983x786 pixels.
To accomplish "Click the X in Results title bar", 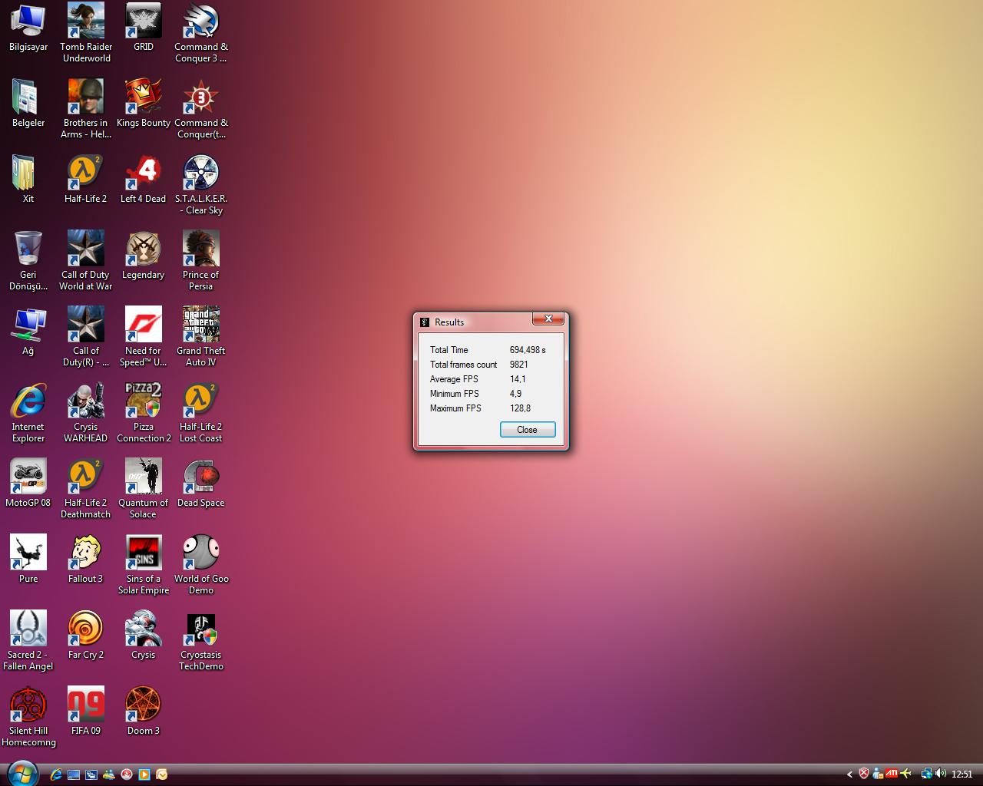I will [548, 319].
